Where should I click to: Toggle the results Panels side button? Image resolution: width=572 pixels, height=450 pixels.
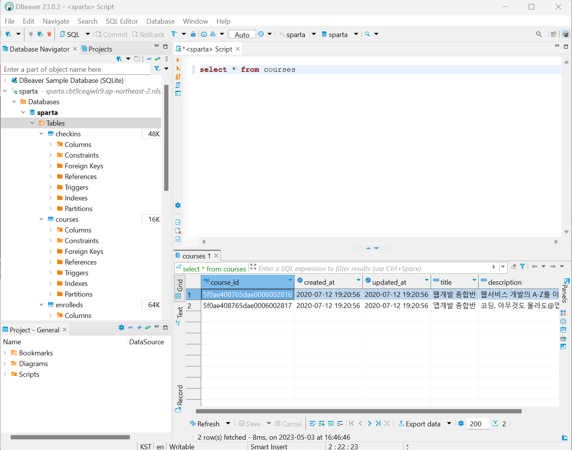pos(565,290)
